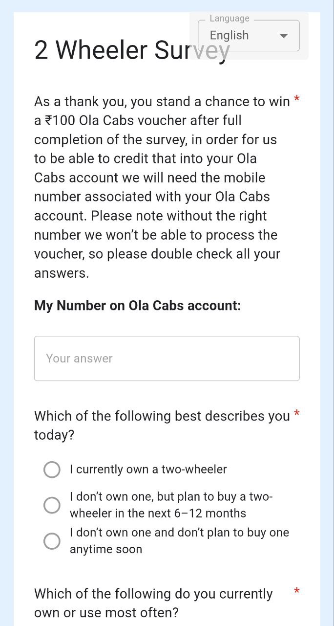Click the Language dropdown arrow icon
Viewport: 334px width, 626px height.
pyautogui.click(x=283, y=36)
